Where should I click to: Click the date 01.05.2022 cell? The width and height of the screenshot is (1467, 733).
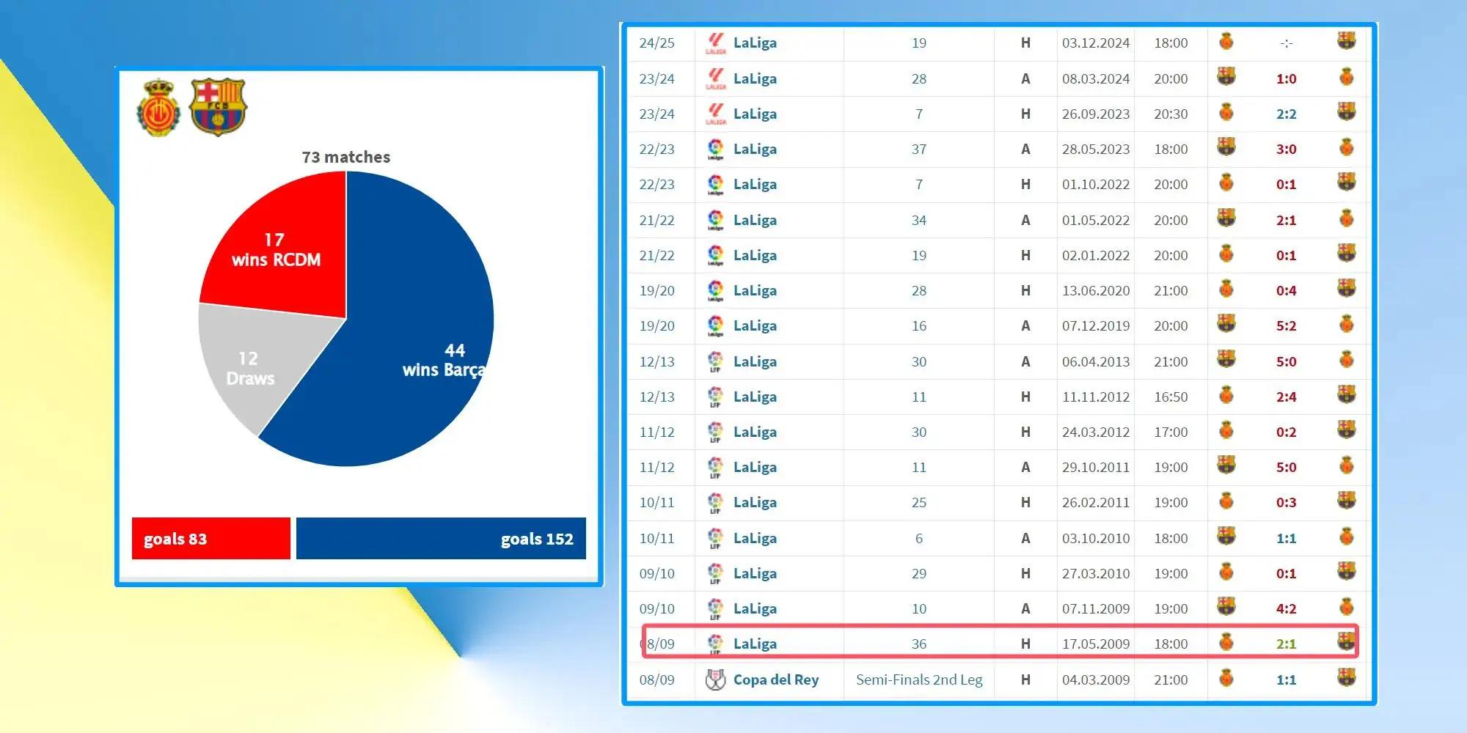(1096, 220)
